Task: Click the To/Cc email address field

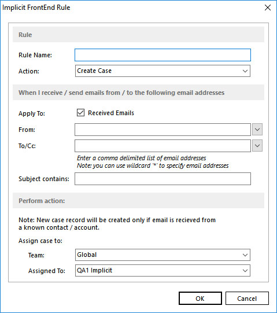Action: click(x=162, y=146)
